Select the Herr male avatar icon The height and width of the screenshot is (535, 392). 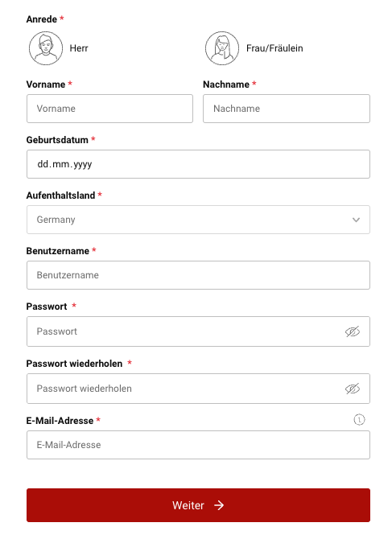click(46, 48)
